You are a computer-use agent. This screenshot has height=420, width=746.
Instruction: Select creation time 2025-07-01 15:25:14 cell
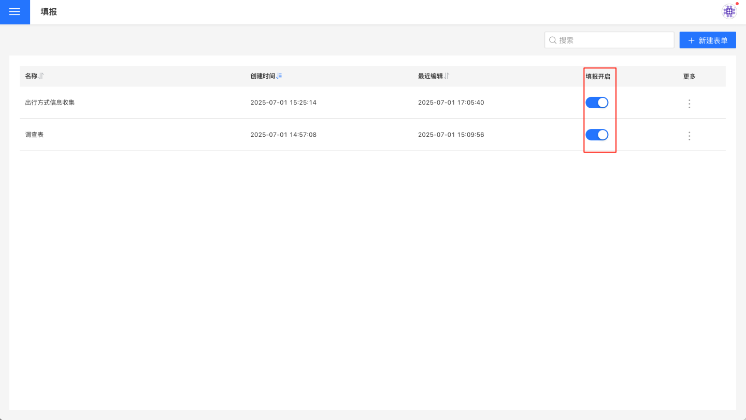tap(283, 103)
